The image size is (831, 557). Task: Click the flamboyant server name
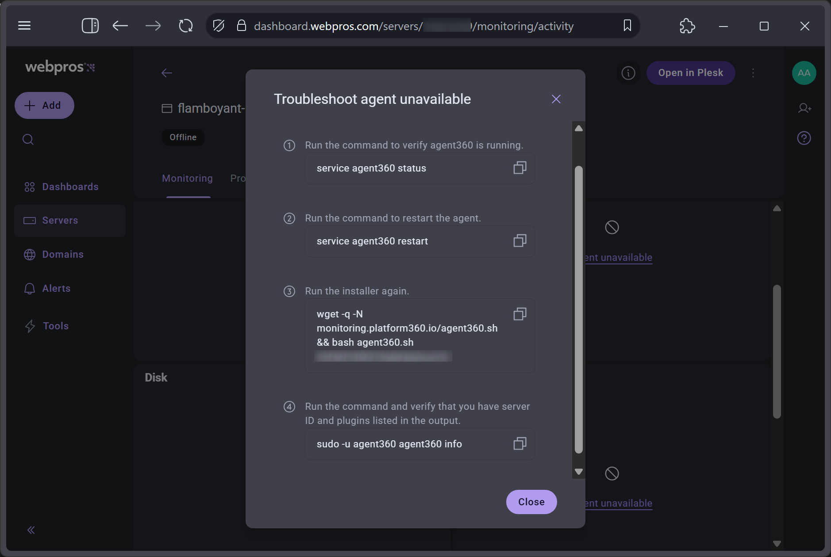(x=211, y=108)
